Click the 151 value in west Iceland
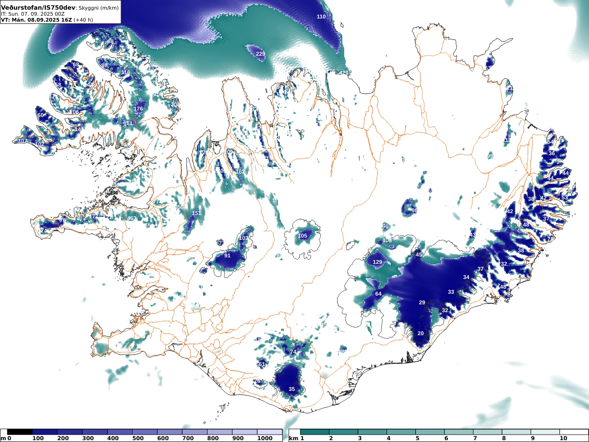Image resolution: width=589 pixels, height=442 pixels. click(x=196, y=213)
